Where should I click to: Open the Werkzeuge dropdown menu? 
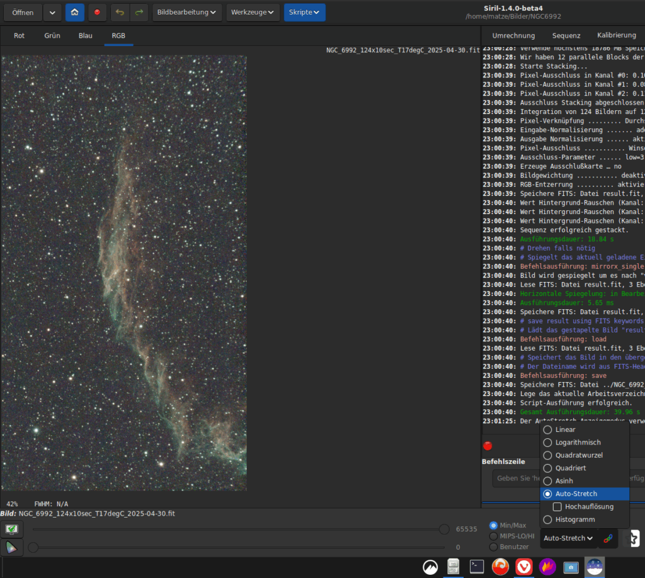pos(252,13)
